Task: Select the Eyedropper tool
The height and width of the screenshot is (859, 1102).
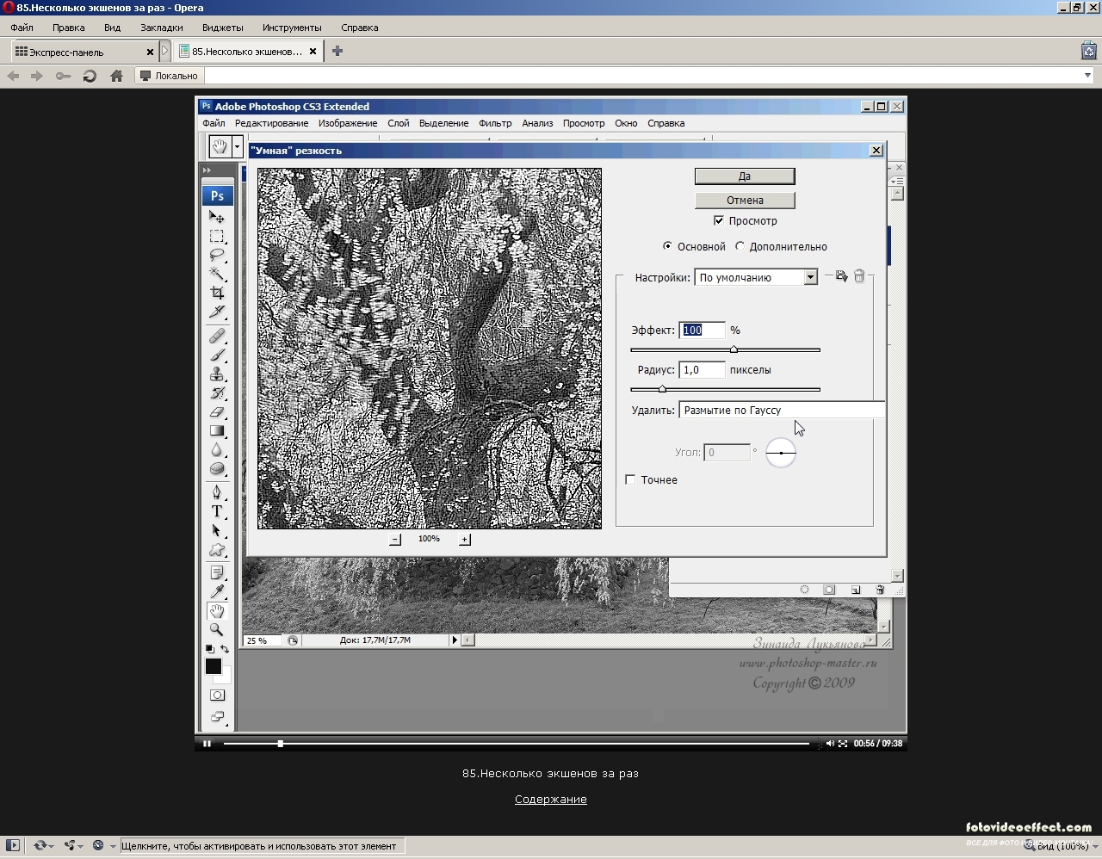Action: coord(217,592)
